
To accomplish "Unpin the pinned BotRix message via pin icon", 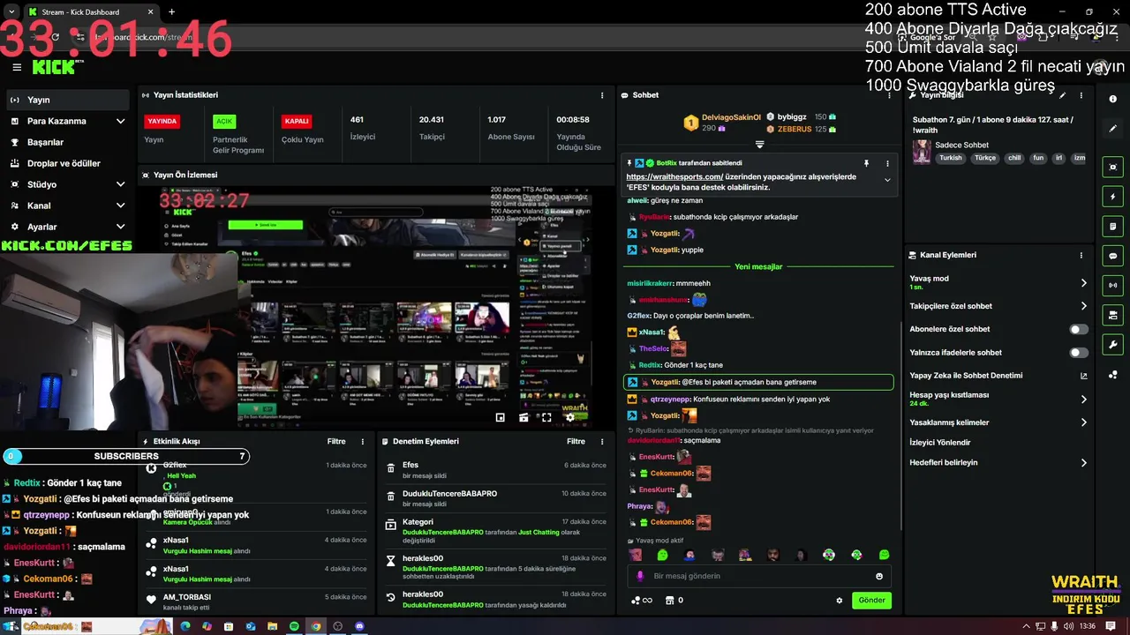I will [866, 163].
